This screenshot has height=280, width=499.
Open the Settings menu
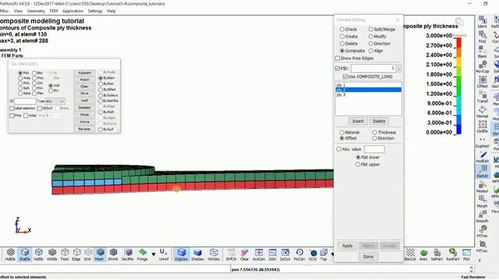pyautogui.click(x=95, y=11)
